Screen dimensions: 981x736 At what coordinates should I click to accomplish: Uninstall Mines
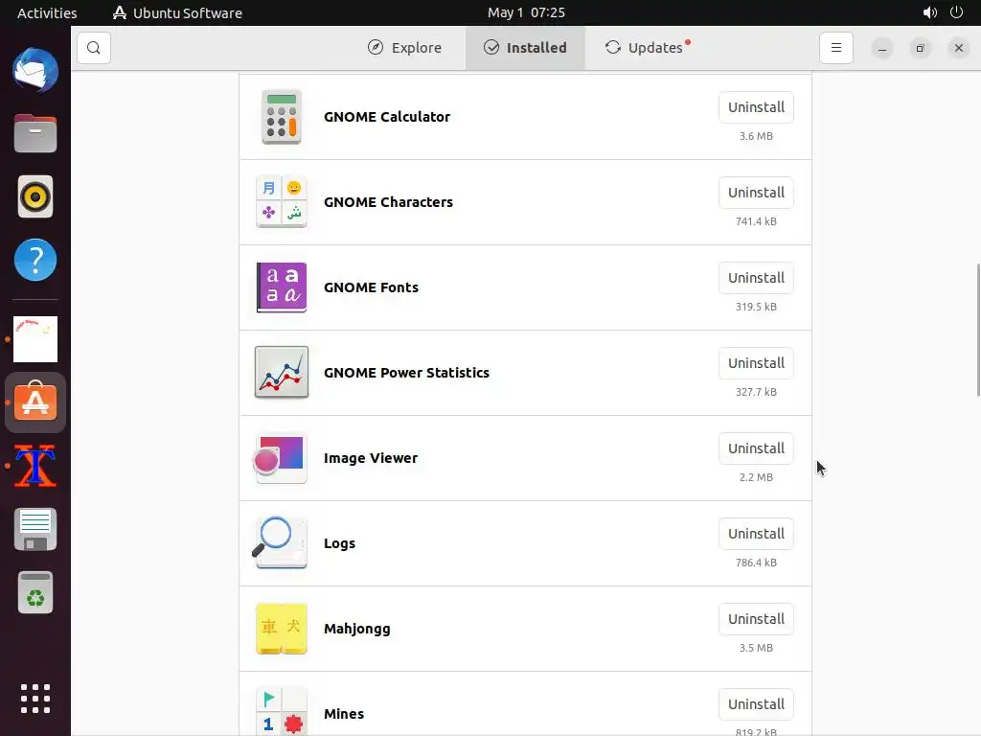point(756,704)
